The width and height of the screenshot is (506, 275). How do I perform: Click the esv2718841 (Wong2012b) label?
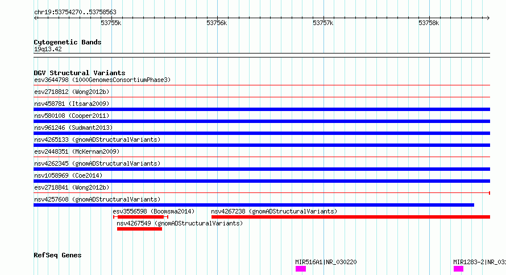tap(72, 187)
